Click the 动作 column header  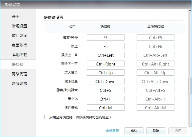[x=72, y=26]
